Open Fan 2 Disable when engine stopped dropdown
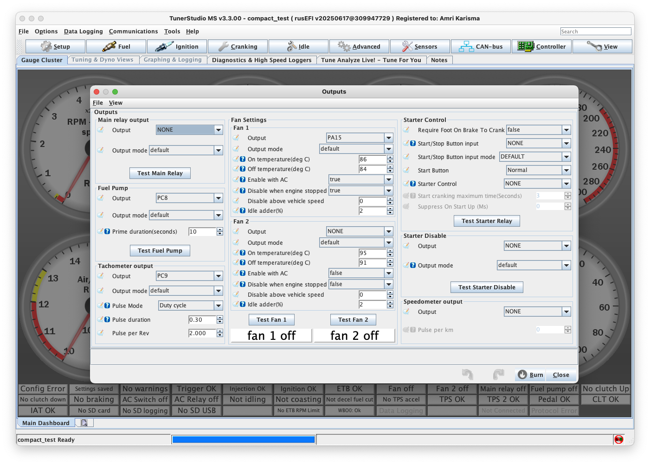This screenshot has width=650, height=465. tap(389, 284)
